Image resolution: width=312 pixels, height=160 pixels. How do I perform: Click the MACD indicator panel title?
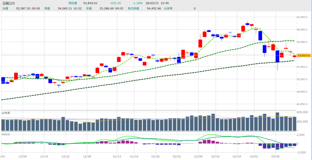coord(5,133)
